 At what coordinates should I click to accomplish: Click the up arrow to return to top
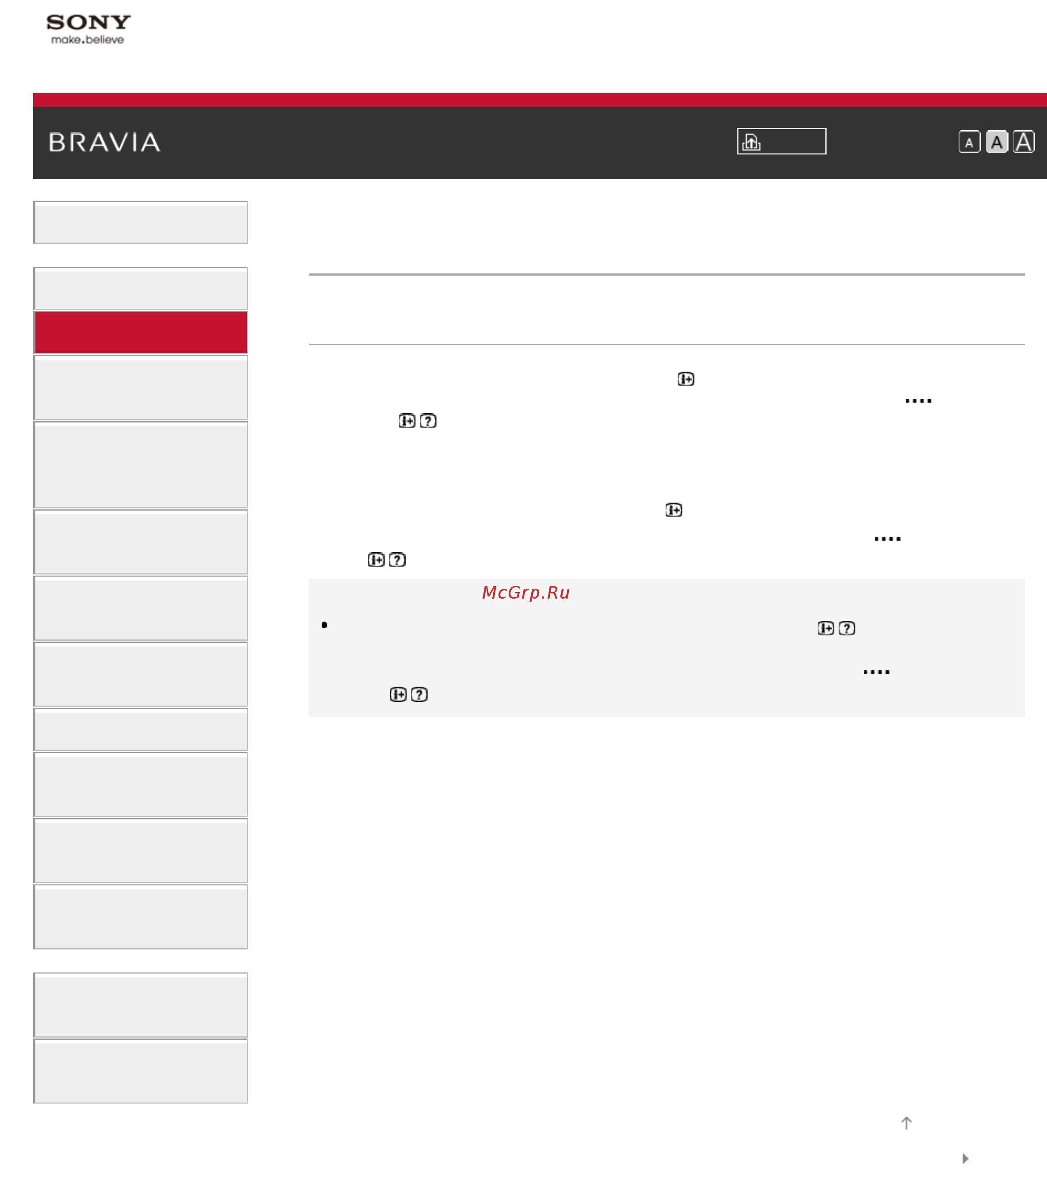[906, 1123]
